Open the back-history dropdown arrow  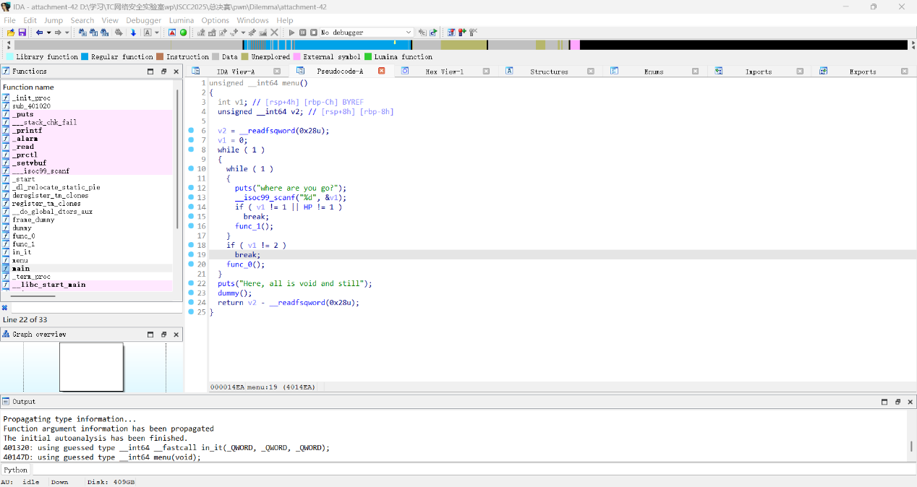48,33
